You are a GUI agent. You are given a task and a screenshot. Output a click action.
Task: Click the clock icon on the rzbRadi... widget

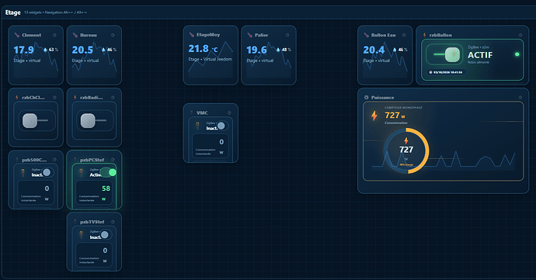tap(113, 98)
